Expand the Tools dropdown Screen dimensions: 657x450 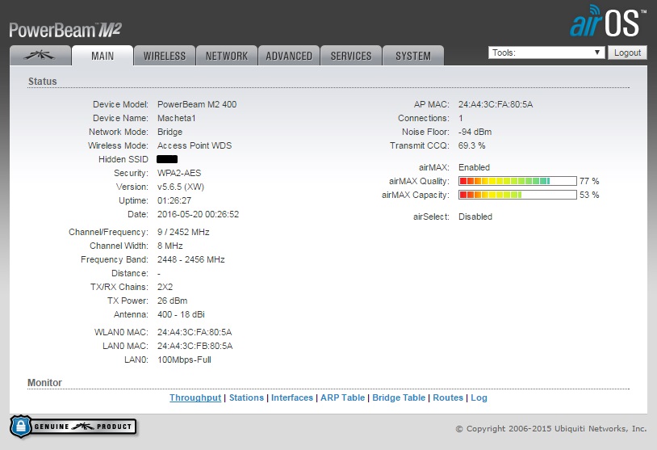click(x=546, y=53)
